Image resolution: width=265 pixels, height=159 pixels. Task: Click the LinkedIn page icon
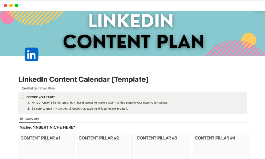point(31,54)
